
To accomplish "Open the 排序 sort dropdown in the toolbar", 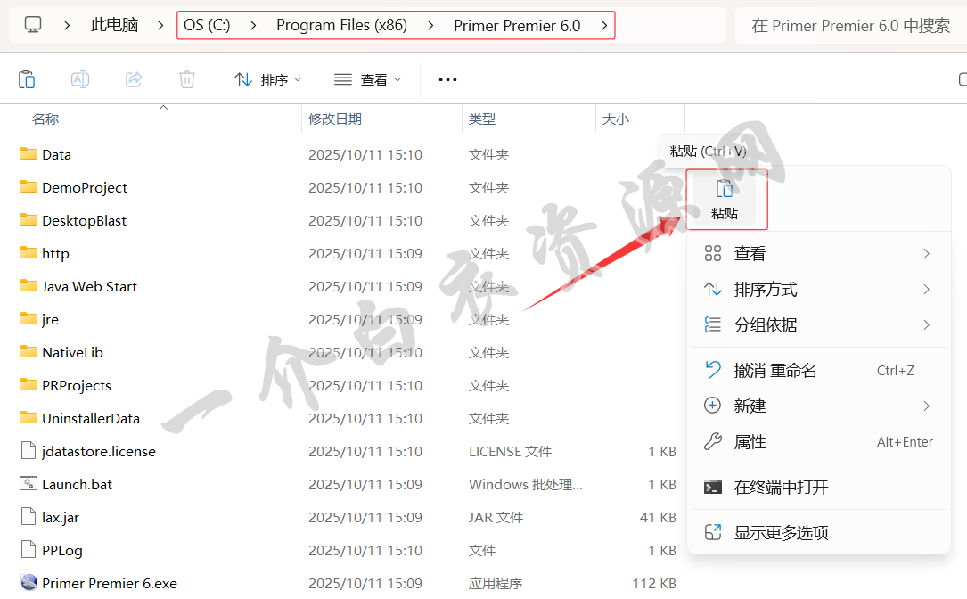I will pyautogui.click(x=268, y=79).
